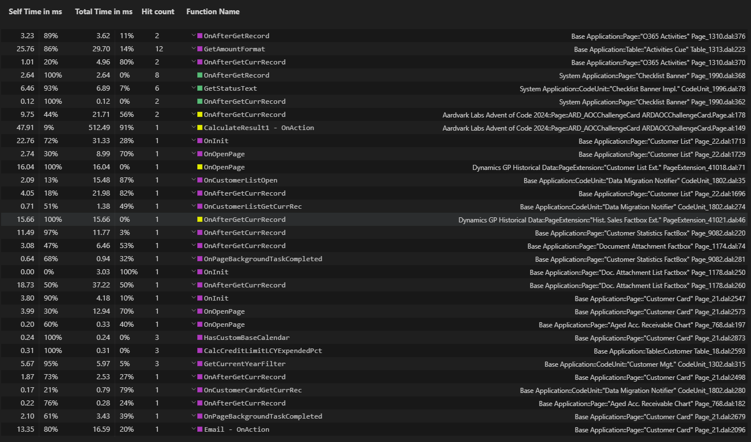Click the yellow icon beside OnOpenPage from Customer List Ext.

click(200, 167)
